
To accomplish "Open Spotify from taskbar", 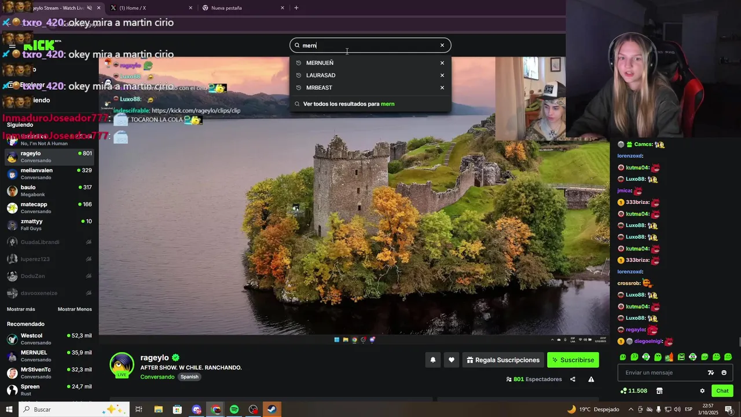I will point(234,409).
